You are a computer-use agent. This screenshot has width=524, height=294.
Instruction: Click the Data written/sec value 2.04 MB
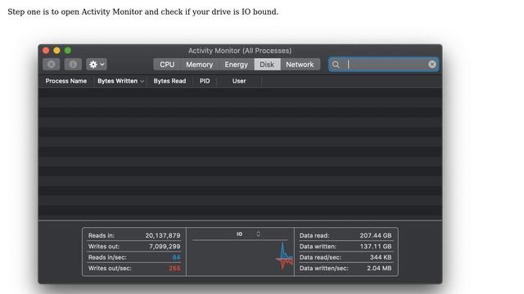pyautogui.click(x=379, y=269)
